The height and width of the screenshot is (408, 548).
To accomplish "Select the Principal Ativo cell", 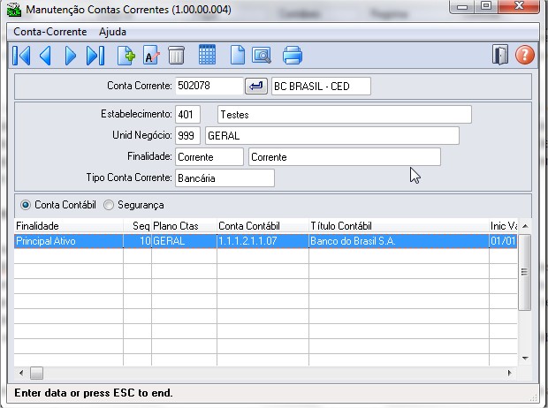I will pyautogui.click(x=69, y=241).
